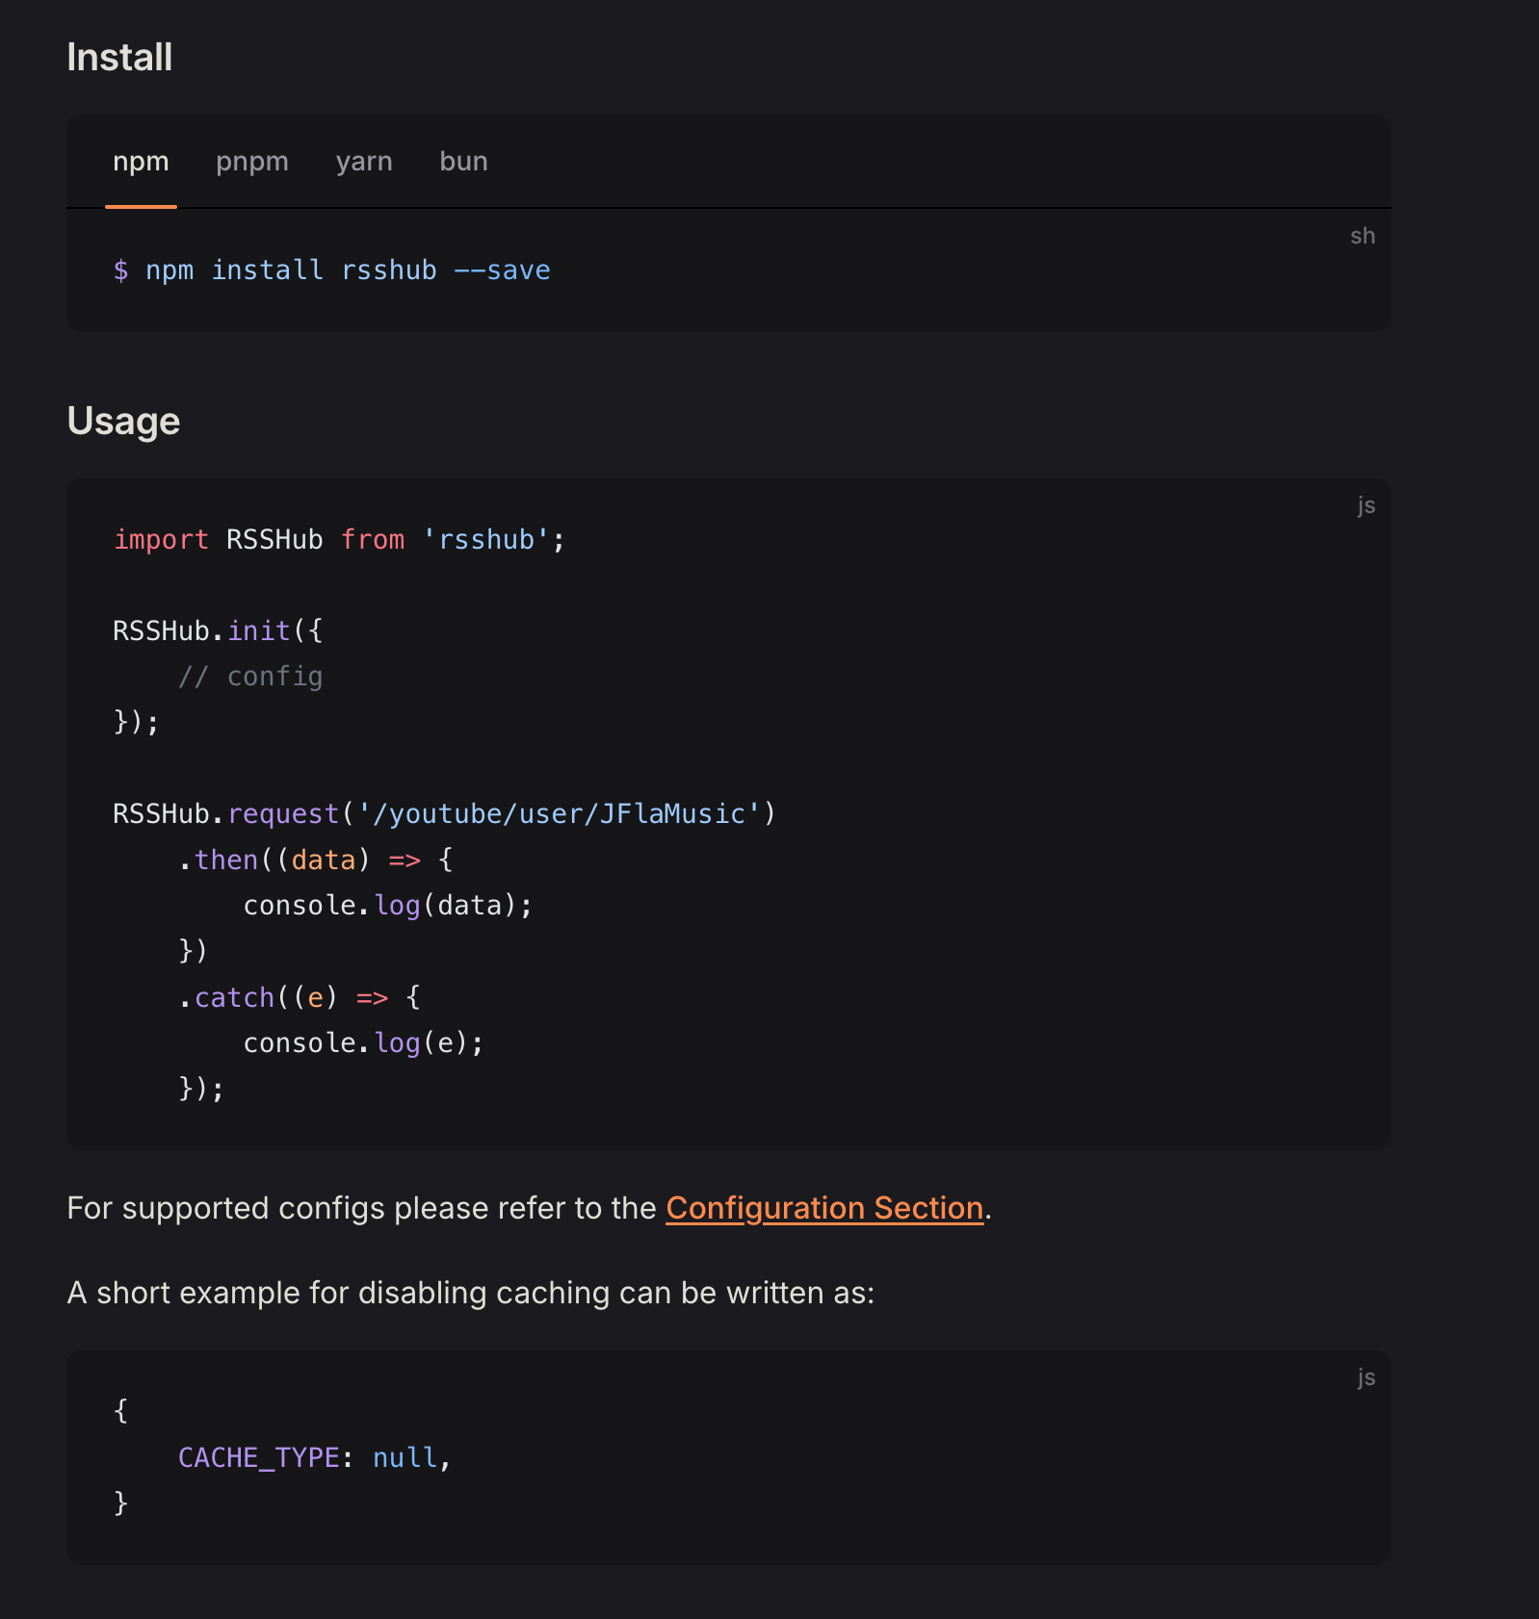Click the RSSHub.init call line
1539x1619 pixels.
(218, 631)
